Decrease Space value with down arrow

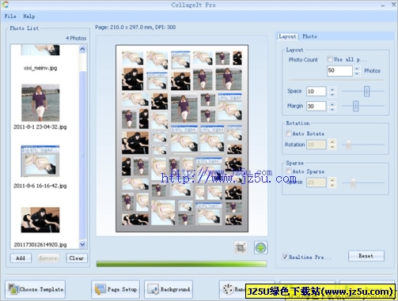pyautogui.click(x=332, y=94)
